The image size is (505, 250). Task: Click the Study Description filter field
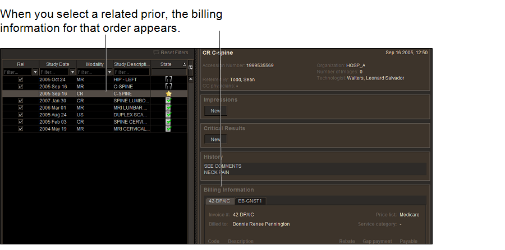pos(132,72)
